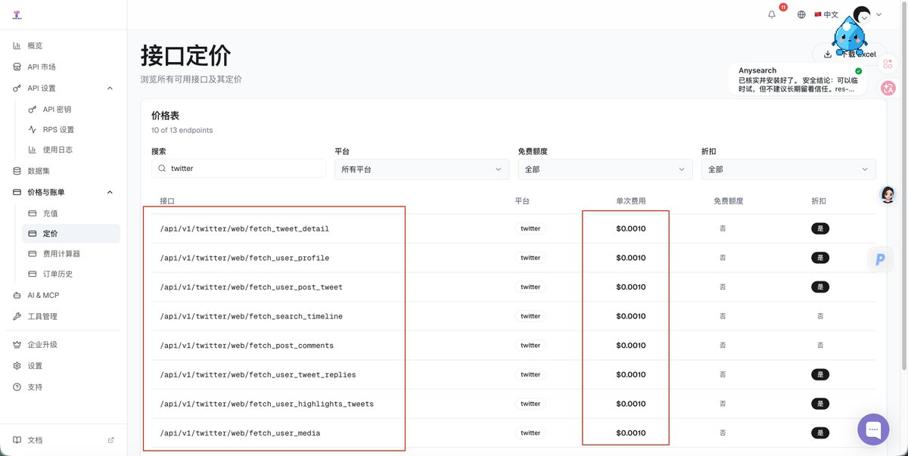Click the 订单历史 card icon

(32, 274)
